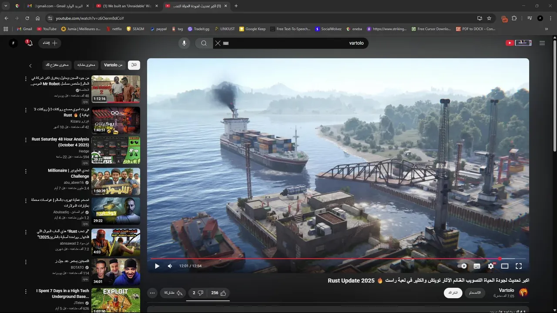Open tab search dropdown in Chrome
The image size is (557, 313).
click(6, 6)
